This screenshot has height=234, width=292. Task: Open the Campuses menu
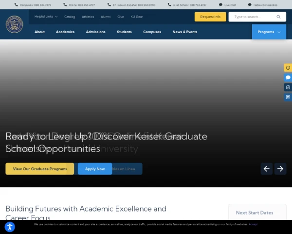pos(152,32)
